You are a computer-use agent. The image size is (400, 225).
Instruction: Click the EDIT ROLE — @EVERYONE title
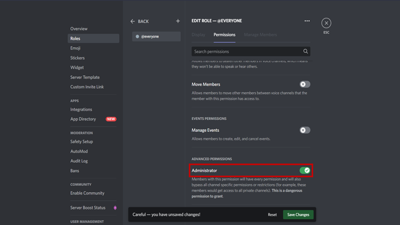[216, 21]
